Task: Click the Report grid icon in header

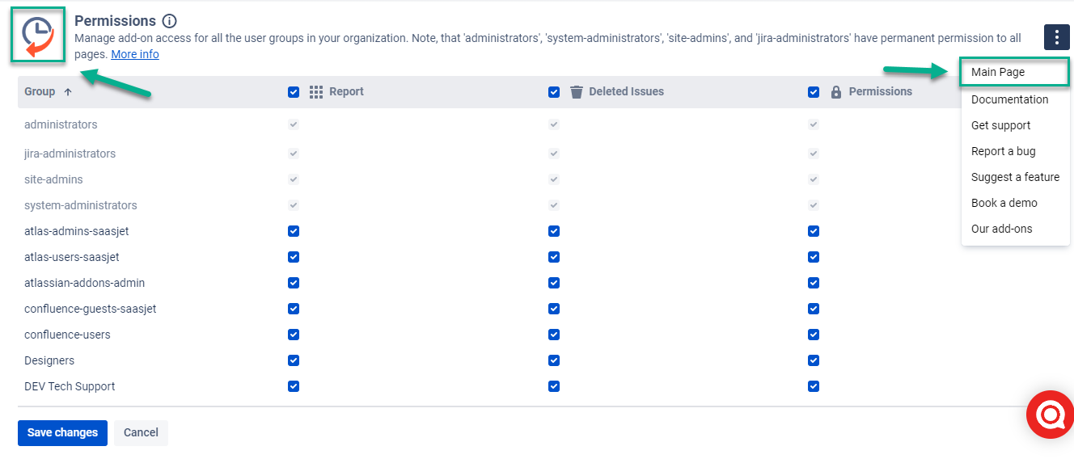Action: click(x=316, y=92)
